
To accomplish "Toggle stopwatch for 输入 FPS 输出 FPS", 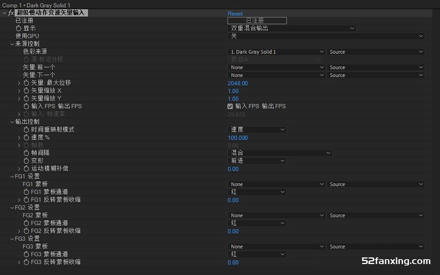I will 26,106.
